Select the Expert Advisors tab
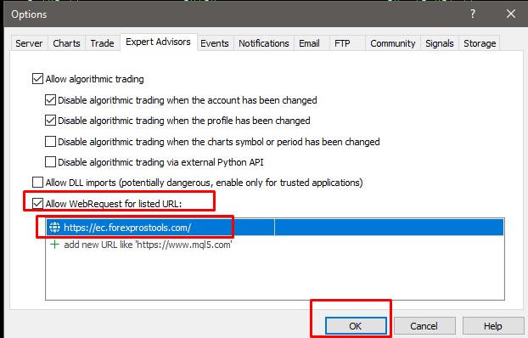 pos(158,42)
